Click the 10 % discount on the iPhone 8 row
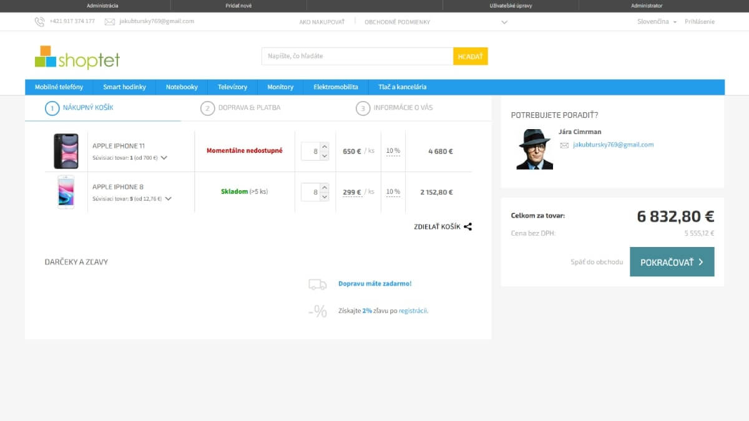This screenshot has width=749, height=421. coord(393,192)
